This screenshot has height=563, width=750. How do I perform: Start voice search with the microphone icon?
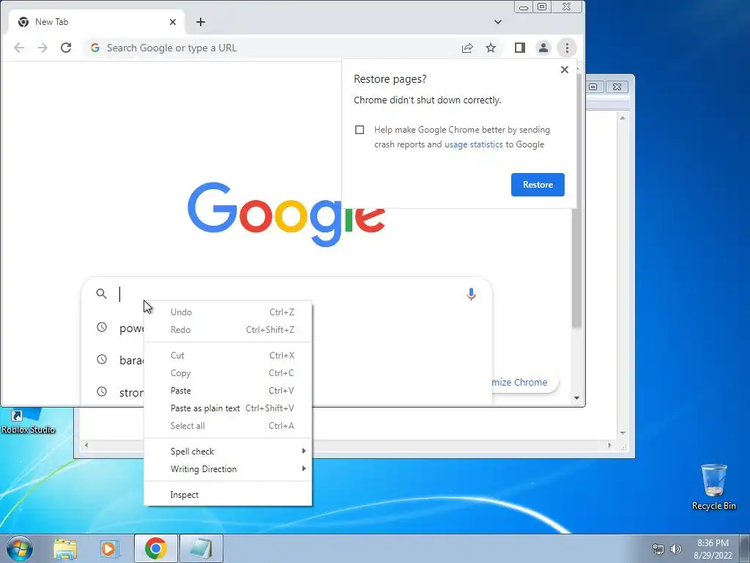click(471, 294)
